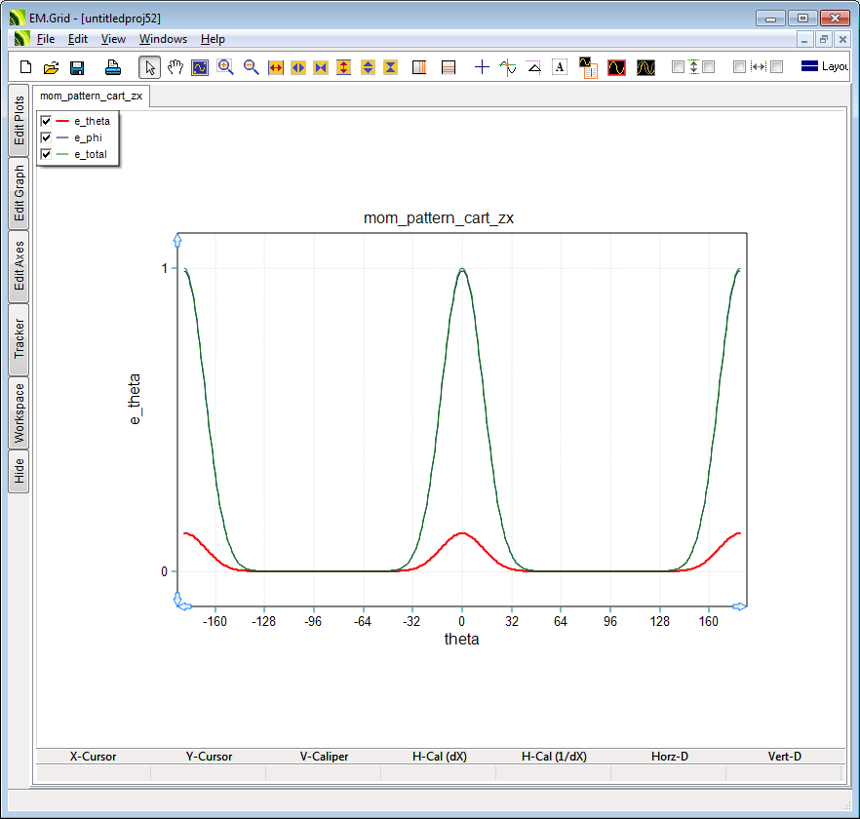Screen dimensions: 860x819
Task: Uncheck the e_phi plot visibility
Action: (46, 137)
